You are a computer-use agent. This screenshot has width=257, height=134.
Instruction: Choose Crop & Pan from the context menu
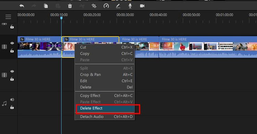[x=105, y=75]
